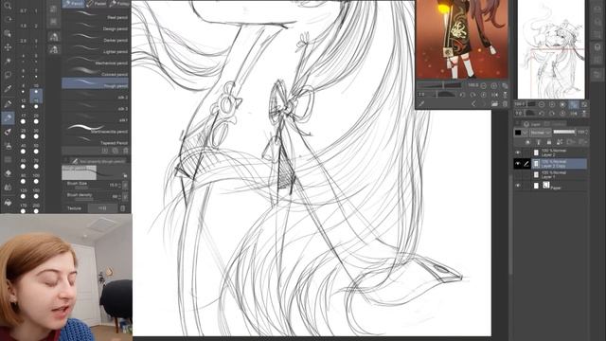Pick color with Sub View eyedropper
606x341 pixels.
[x=421, y=103]
